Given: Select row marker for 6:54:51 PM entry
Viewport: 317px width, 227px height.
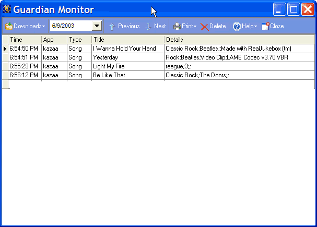Looking at the screenshot, I should pyautogui.click(x=5, y=57).
